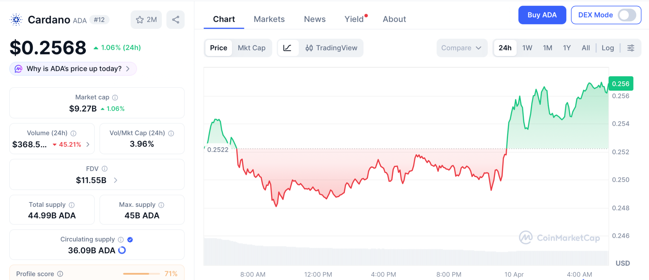Click the Profile score progress bar
This screenshot has width=649, height=280.
(x=141, y=274)
